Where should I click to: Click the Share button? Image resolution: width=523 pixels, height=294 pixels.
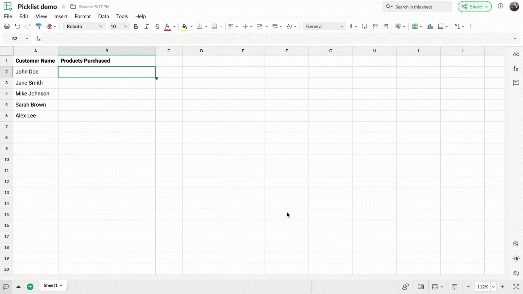474,7
